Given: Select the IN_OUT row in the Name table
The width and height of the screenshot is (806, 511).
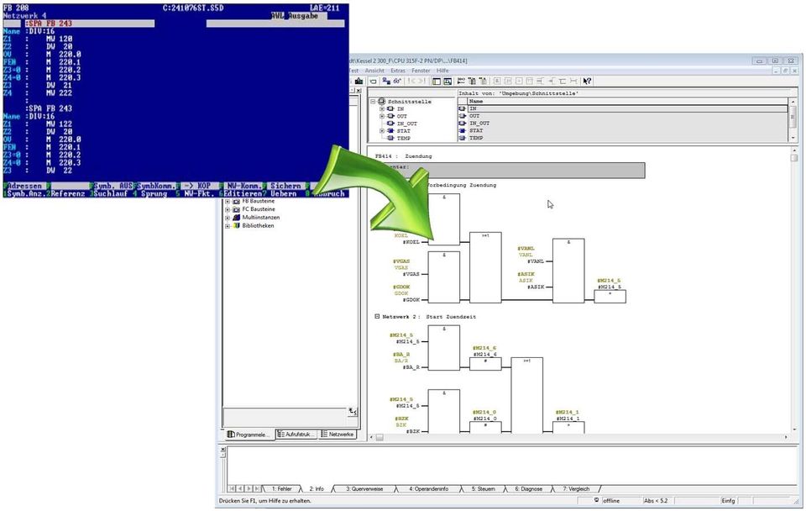Looking at the screenshot, I should (622, 124).
